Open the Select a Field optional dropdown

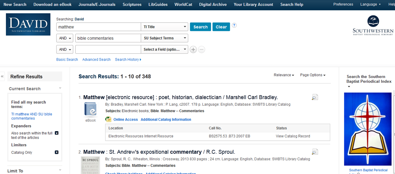click(x=164, y=49)
